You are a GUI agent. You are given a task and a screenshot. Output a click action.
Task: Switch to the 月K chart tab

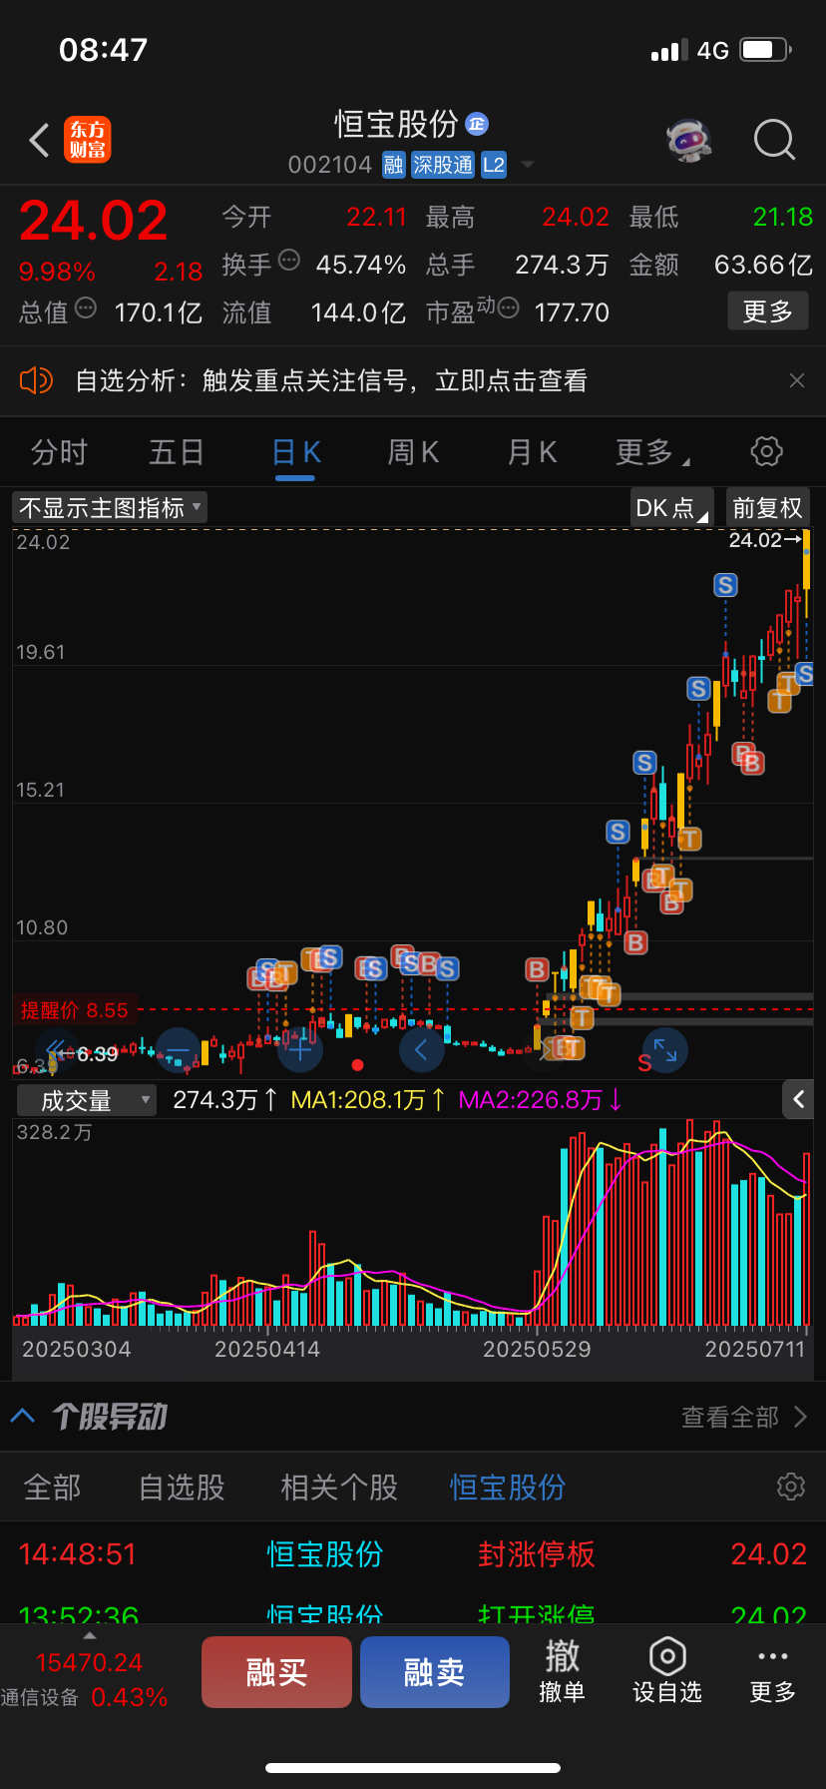[532, 452]
